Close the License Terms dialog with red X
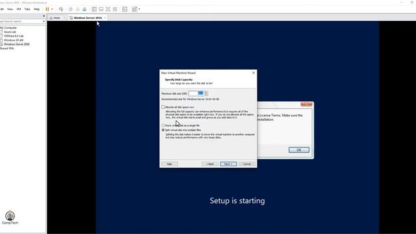Image resolution: width=416 pixels, height=234 pixels. [x=306, y=104]
